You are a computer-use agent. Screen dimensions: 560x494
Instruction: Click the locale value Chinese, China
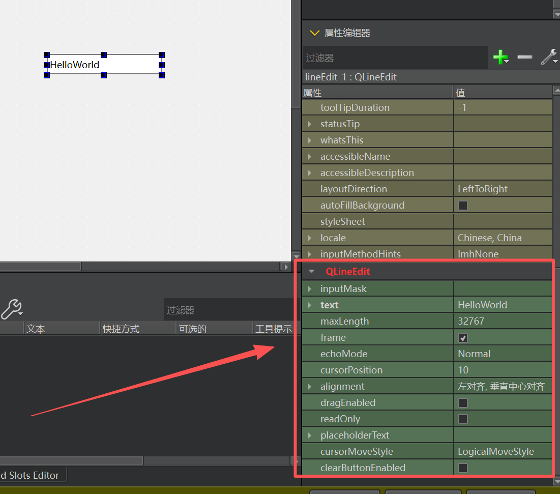click(503, 238)
